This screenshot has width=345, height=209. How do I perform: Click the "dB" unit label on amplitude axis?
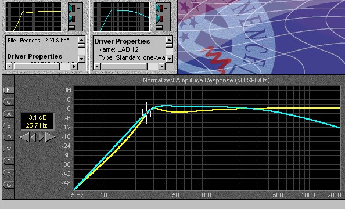(67, 90)
